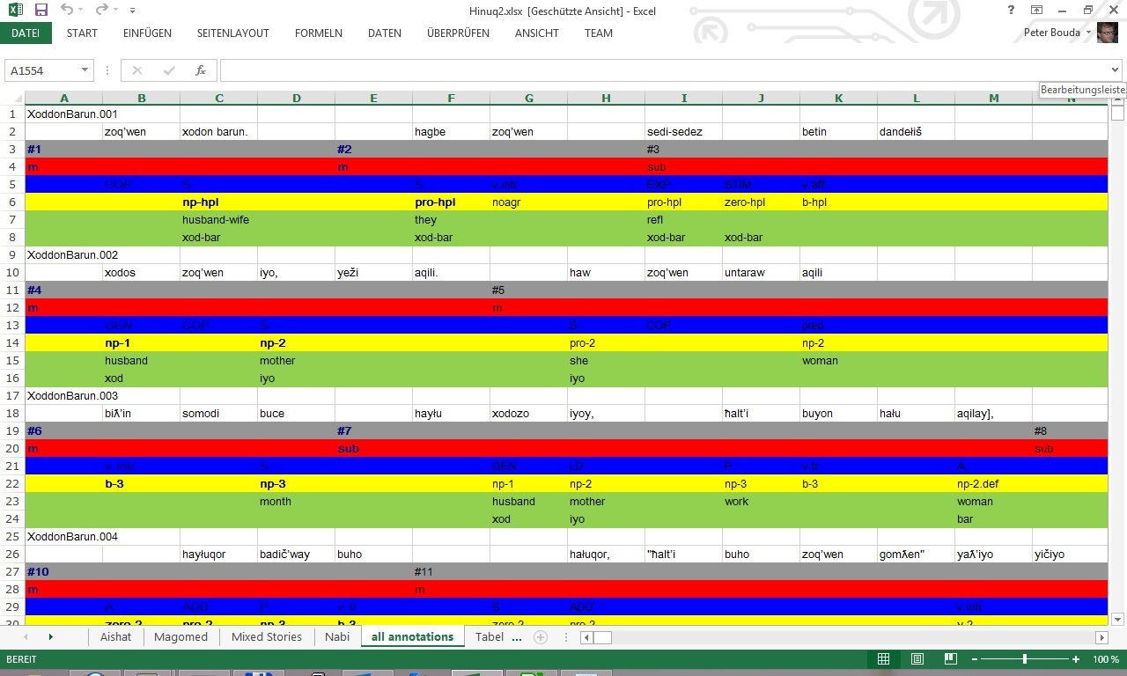
Task: Save the workbook with the floppy disk icon
Action: (41, 11)
